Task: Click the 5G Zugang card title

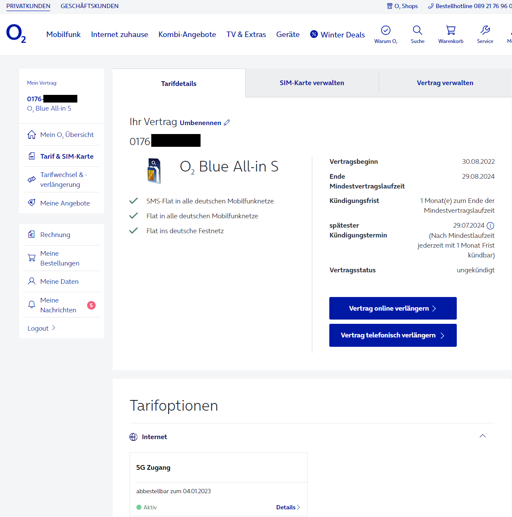Action: tap(153, 467)
